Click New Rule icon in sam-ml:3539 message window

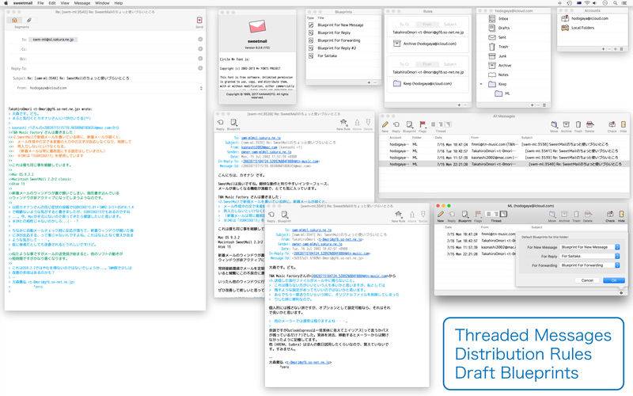tap(343, 123)
